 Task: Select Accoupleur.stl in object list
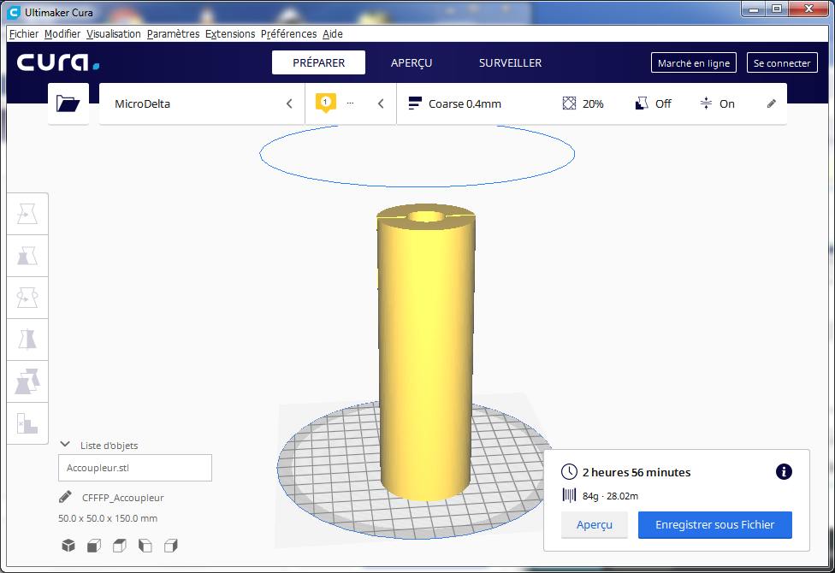[134, 468]
